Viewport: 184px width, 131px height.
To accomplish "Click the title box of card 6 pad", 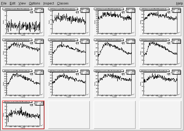I will (63, 40).
